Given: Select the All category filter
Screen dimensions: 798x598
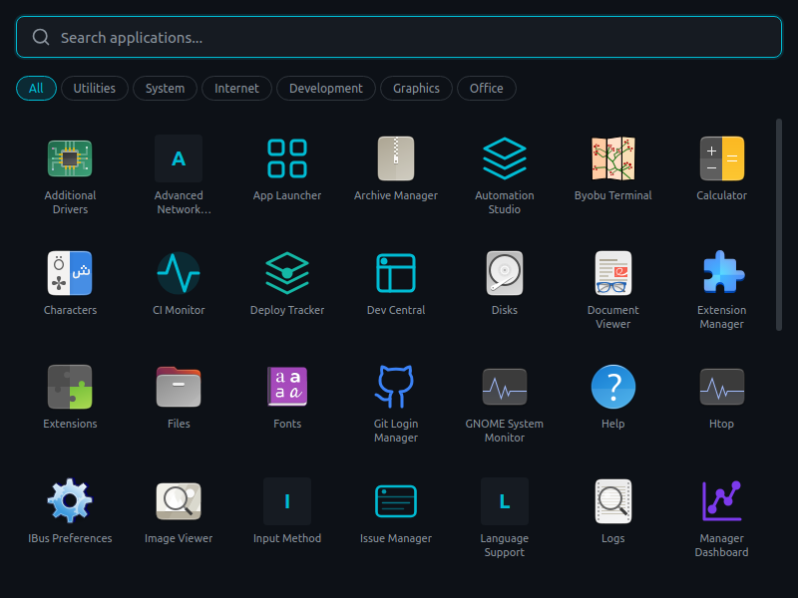Looking at the screenshot, I should click(x=36, y=89).
